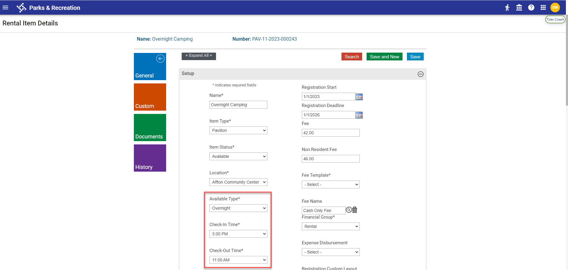Click the Fee Name search magnifier icon
Screen dimensions: 568x270
click(349, 210)
